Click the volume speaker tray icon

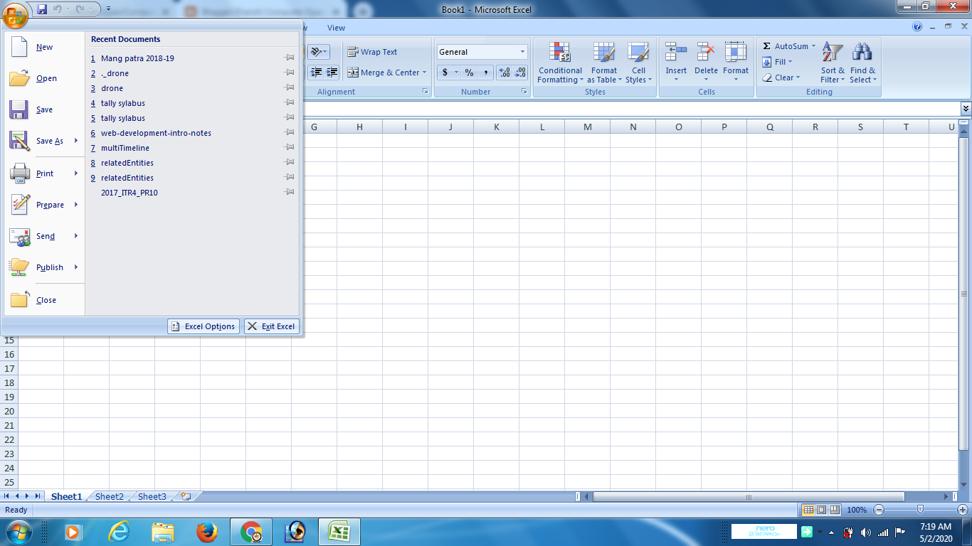(865, 532)
